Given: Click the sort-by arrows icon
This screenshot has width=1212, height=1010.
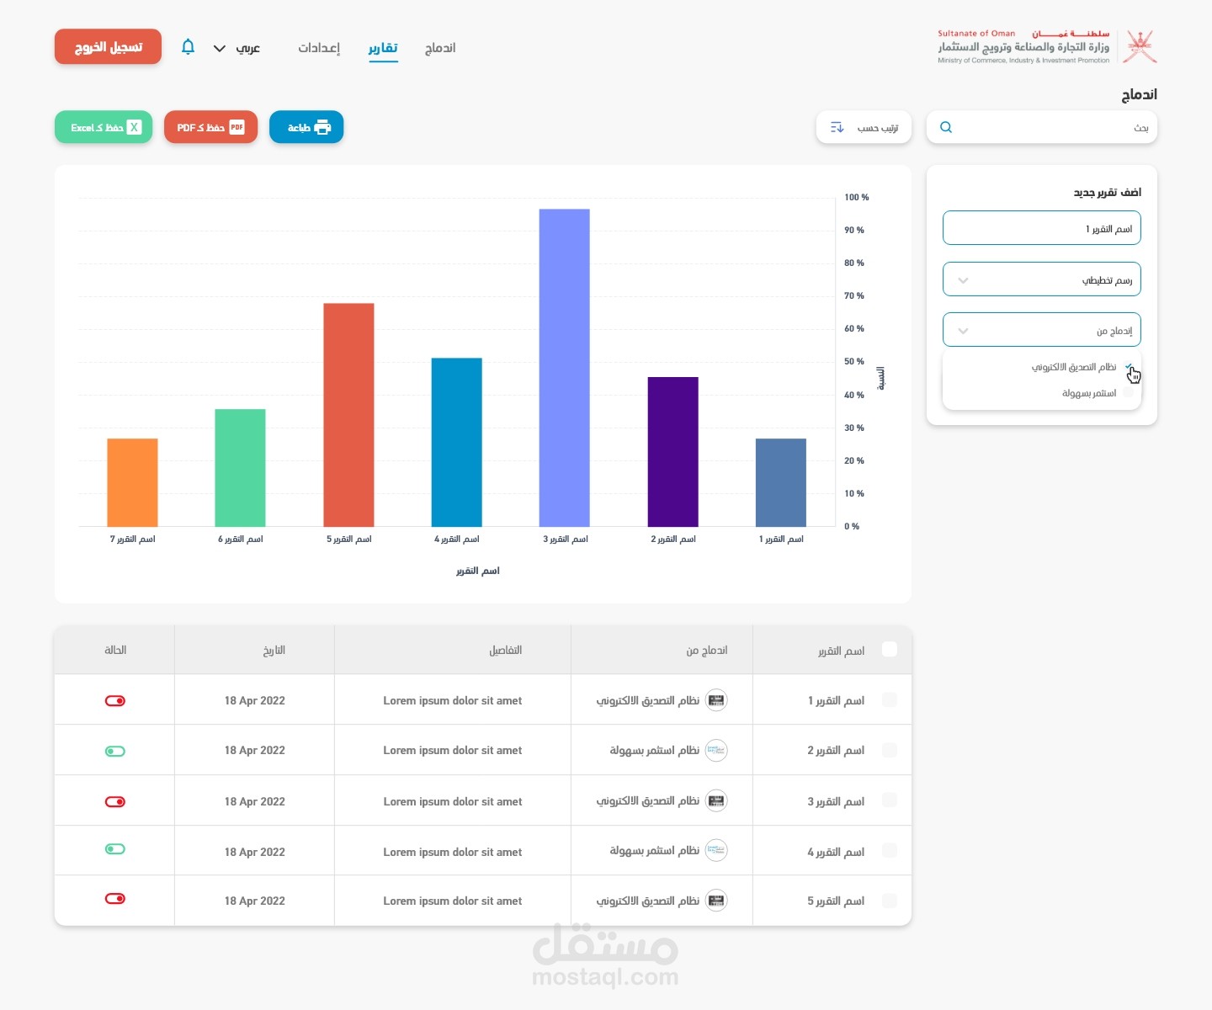Looking at the screenshot, I should (x=837, y=127).
